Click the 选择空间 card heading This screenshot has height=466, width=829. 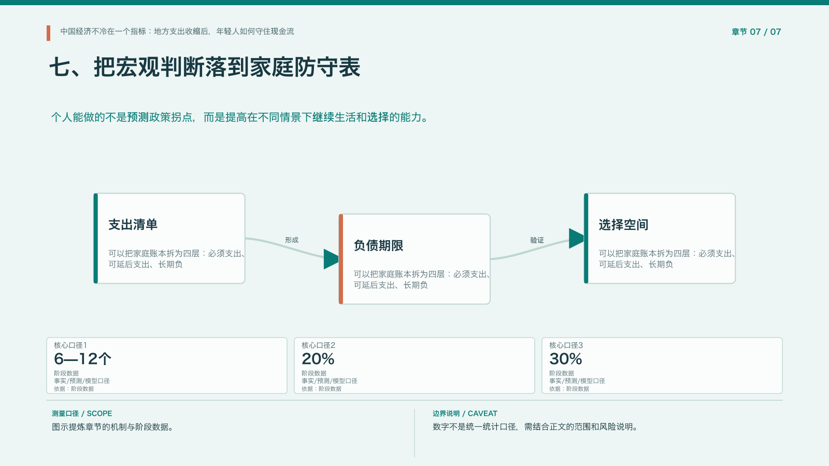pos(623,224)
